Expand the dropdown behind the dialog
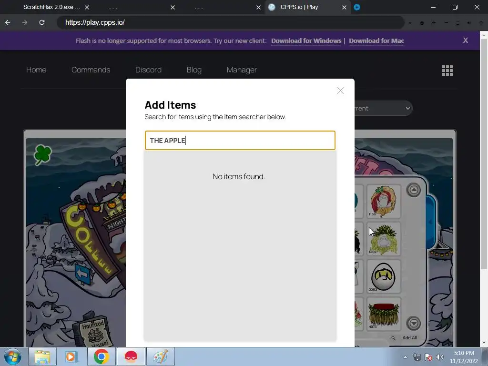This screenshot has height=366, width=488. (384, 108)
